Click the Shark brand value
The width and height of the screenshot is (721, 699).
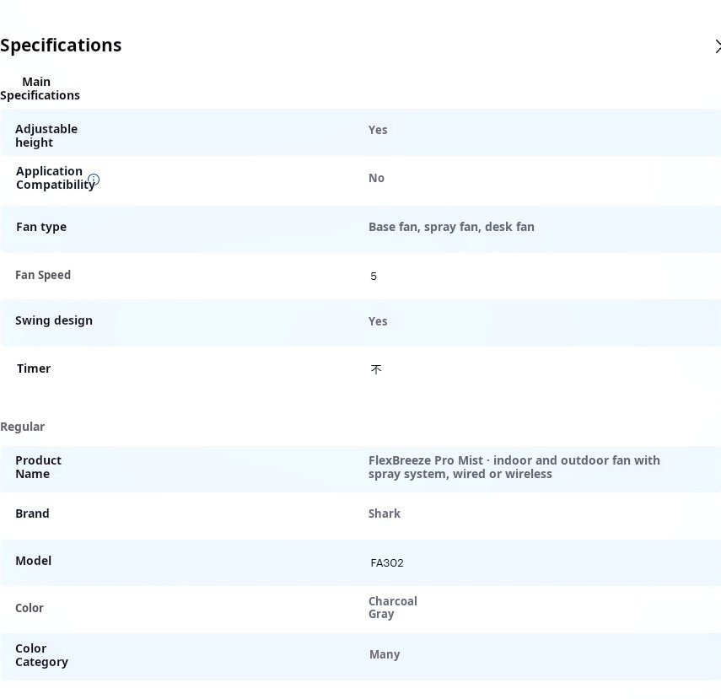[385, 513]
